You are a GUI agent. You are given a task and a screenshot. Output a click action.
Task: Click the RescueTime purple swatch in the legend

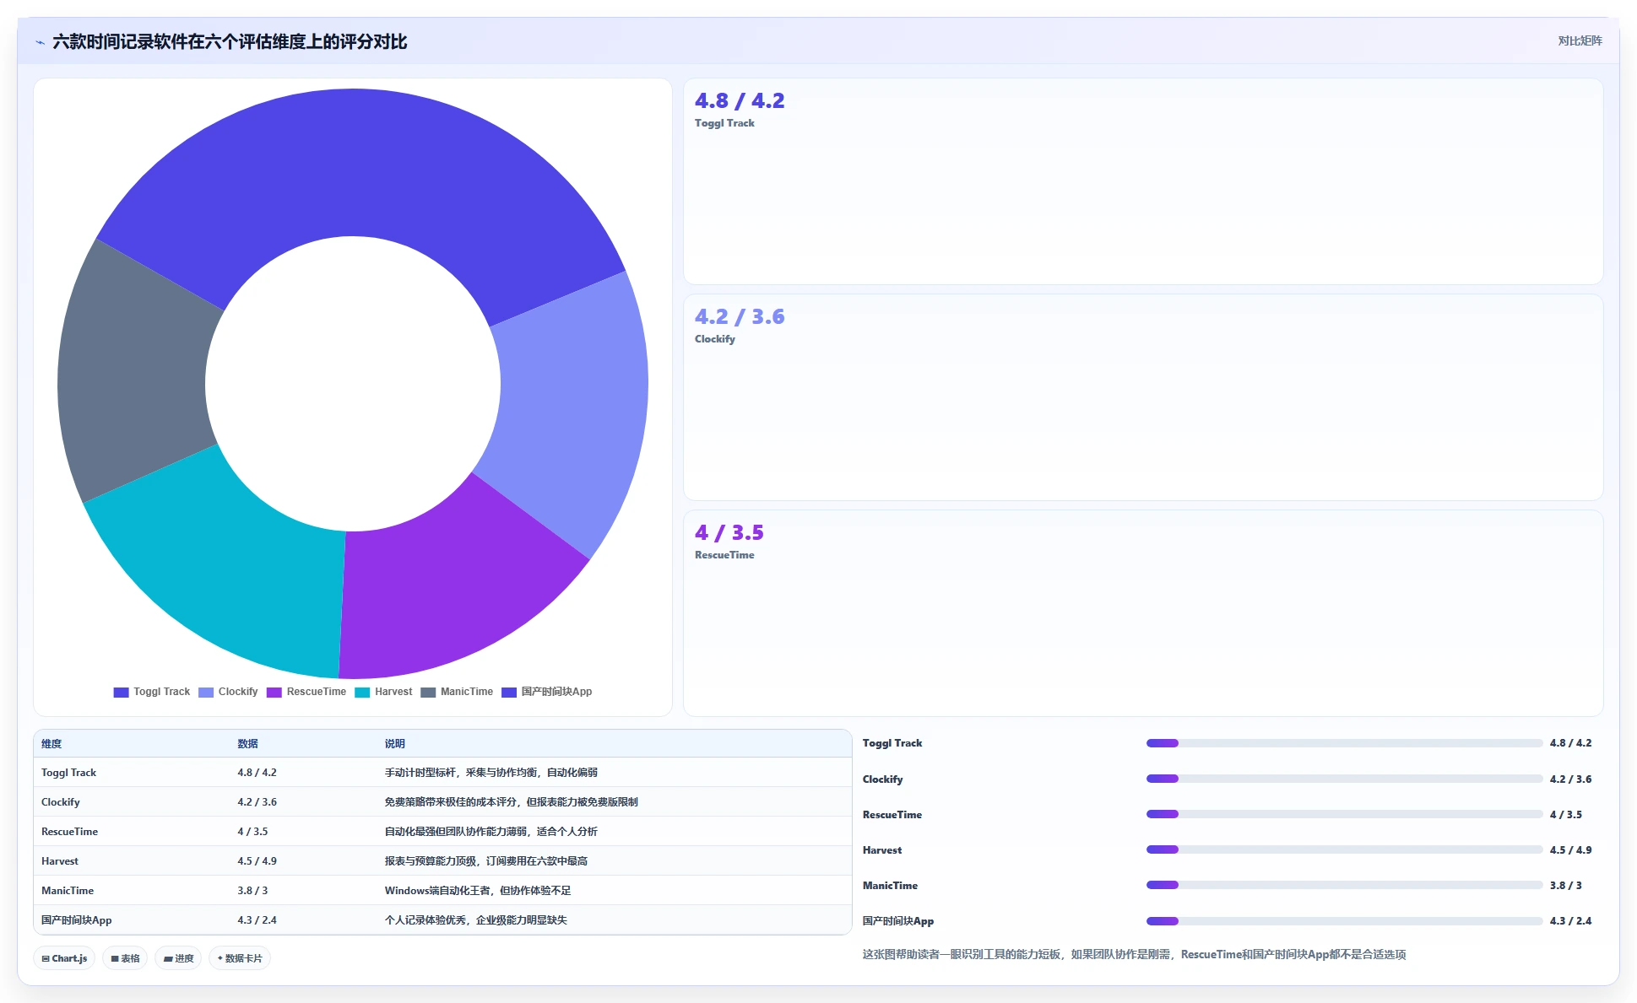pos(274,693)
